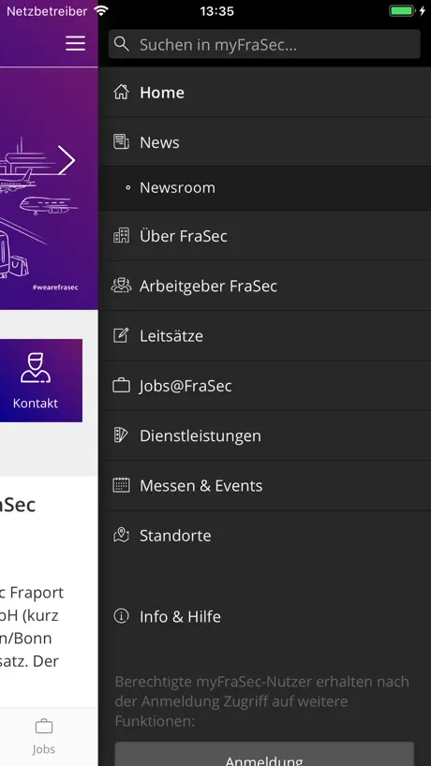431x766 pixels.
Task: Open the Standorte menu entry
Action: click(x=264, y=536)
